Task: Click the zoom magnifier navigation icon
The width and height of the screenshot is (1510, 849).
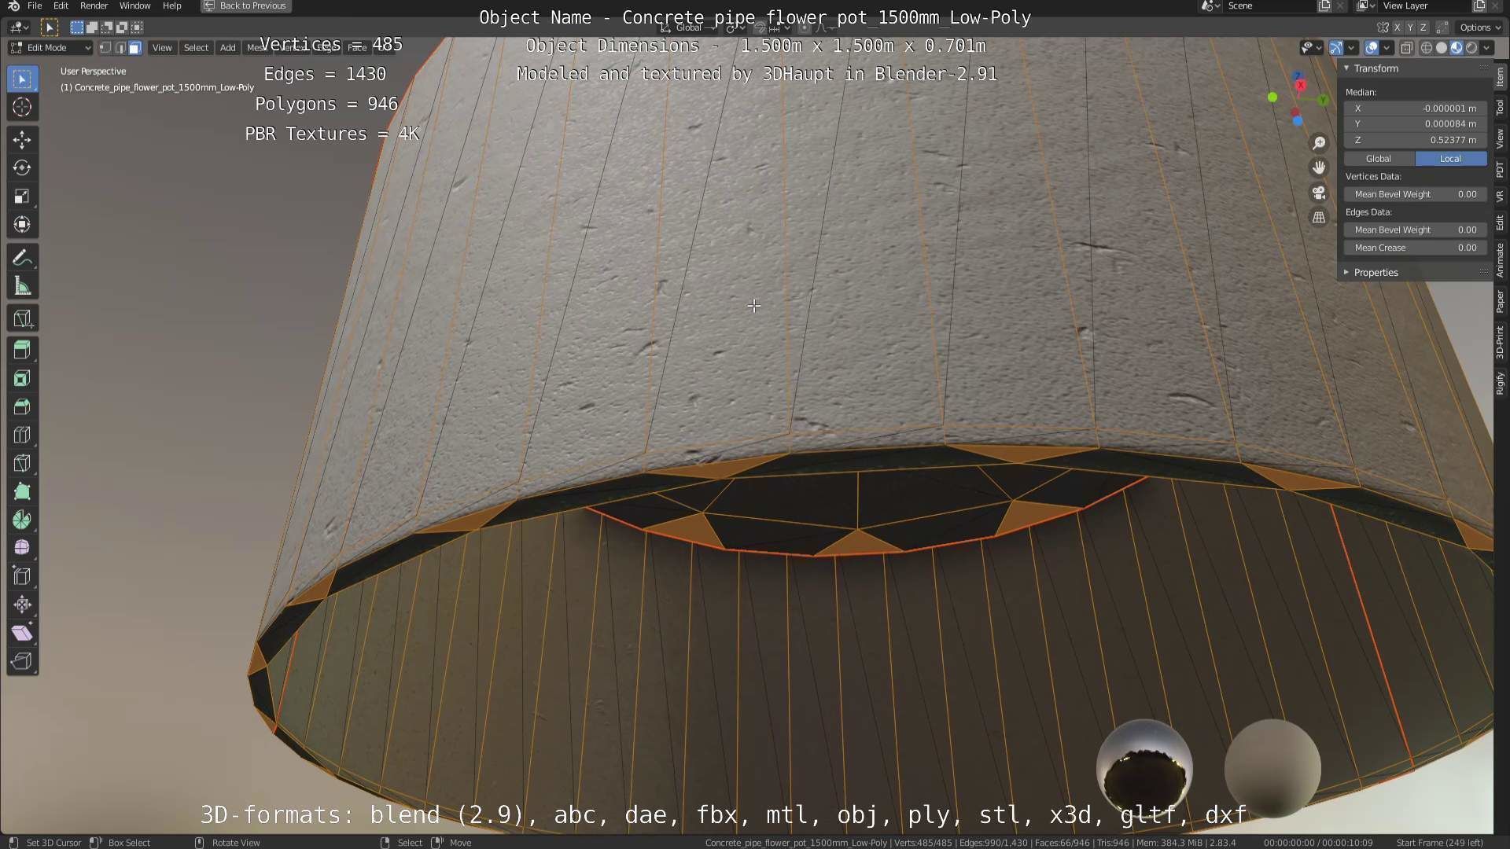Action: (1319, 143)
